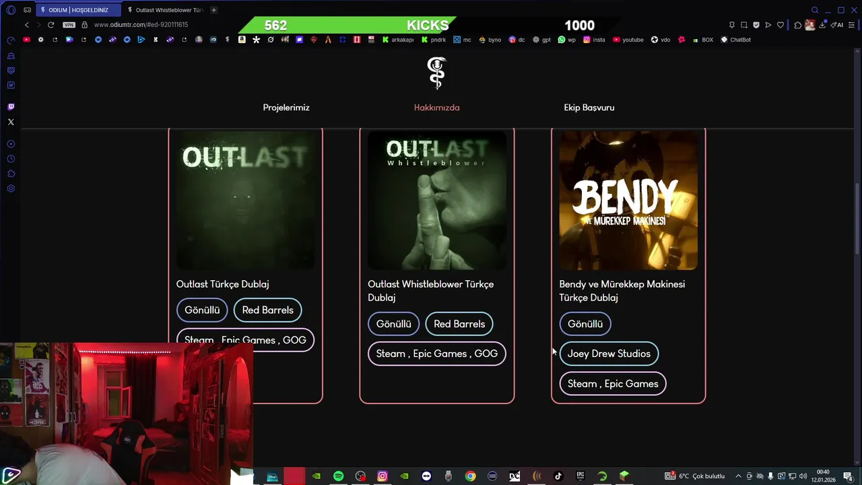Click the page vertical scrollbar thumb
862x485 pixels.
(x=857, y=219)
